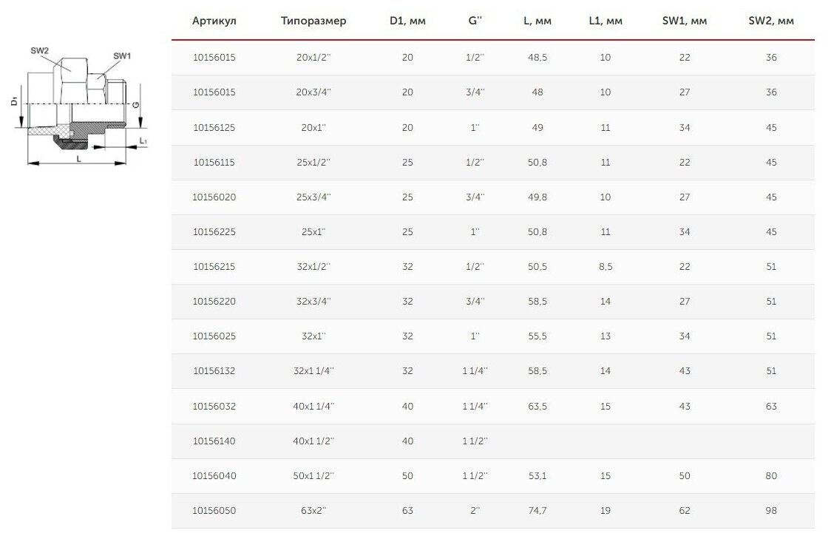Image resolution: width=831 pixels, height=536 pixels.
Task: Click the SW2, мм column header
Action: (770, 21)
